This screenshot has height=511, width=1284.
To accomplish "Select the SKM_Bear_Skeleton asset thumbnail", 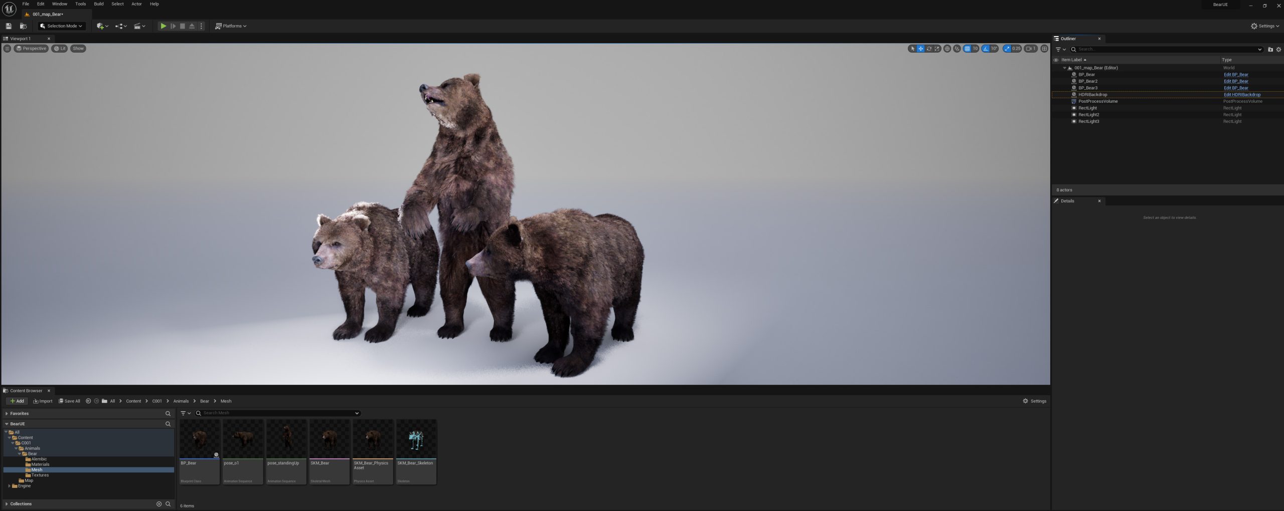I will pyautogui.click(x=416, y=452).
